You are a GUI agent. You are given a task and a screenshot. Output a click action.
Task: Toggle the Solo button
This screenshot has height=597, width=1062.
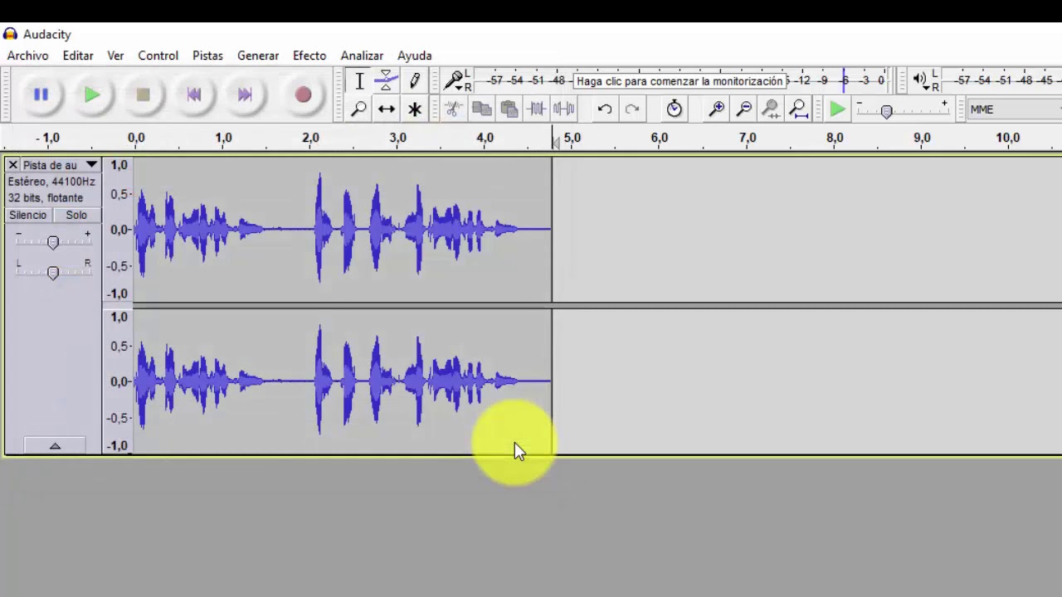click(x=76, y=215)
